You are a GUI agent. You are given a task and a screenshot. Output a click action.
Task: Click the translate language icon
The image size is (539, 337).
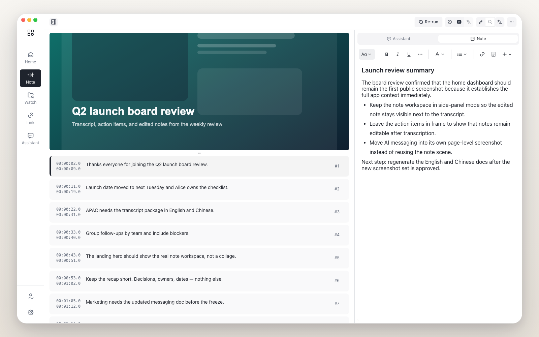pyautogui.click(x=500, y=22)
